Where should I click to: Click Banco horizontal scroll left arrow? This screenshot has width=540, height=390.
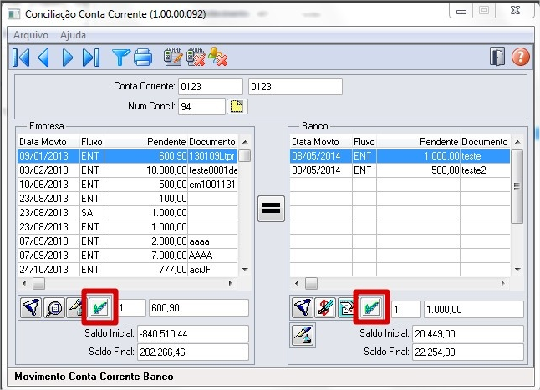coord(297,283)
